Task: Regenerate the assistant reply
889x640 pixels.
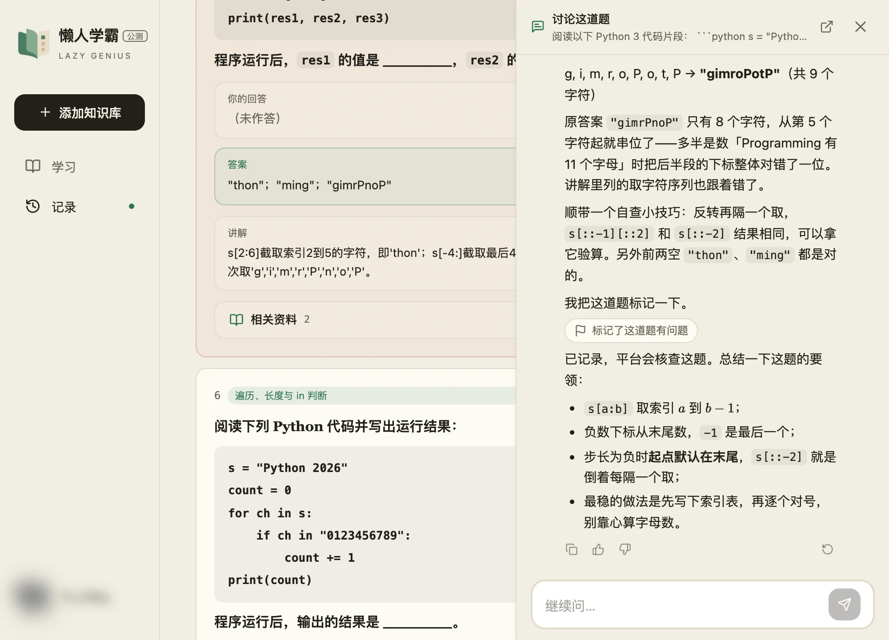Action: click(828, 549)
